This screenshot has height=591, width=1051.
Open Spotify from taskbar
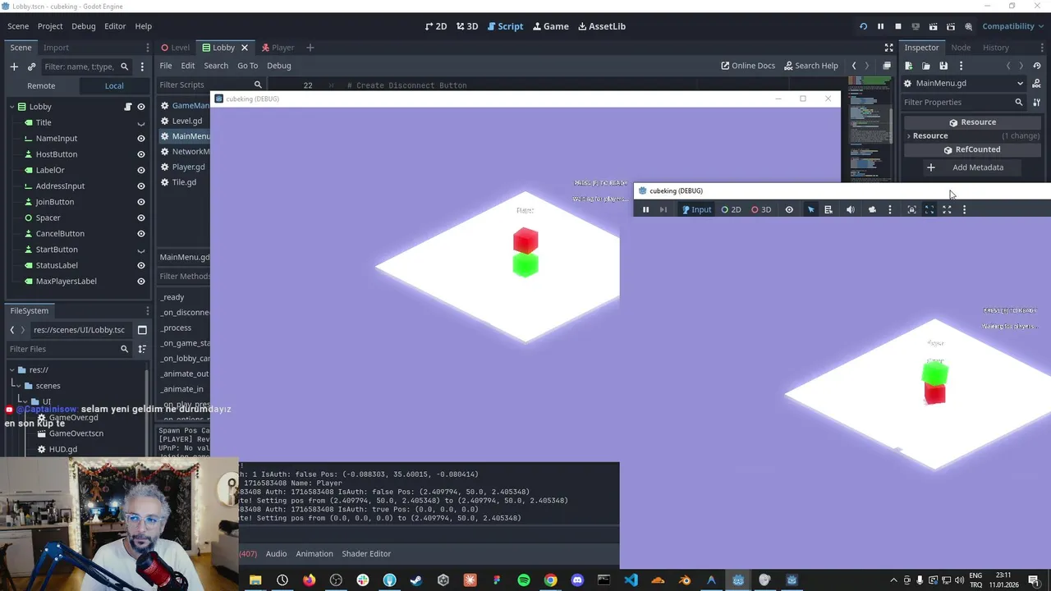coord(524,580)
